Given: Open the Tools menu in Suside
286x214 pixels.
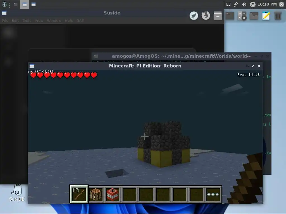Looking at the screenshot, I should (27, 20).
